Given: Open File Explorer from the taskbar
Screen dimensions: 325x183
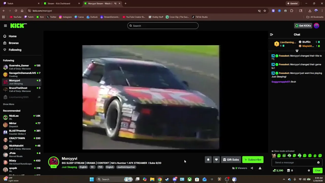Looking at the screenshot, I should [x=152, y=179].
